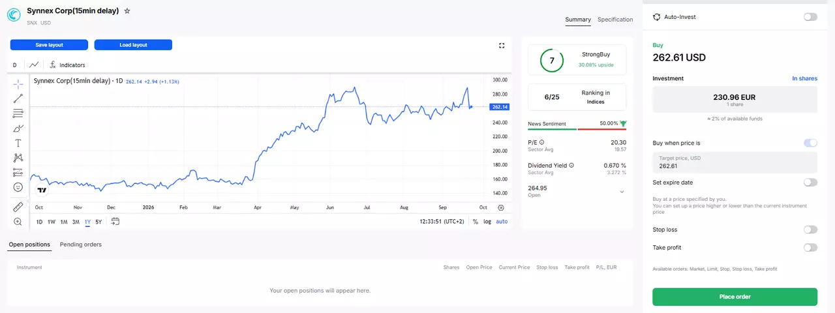Open the chart patterns tool
This screenshot has width=835, height=313.
point(18,158)
